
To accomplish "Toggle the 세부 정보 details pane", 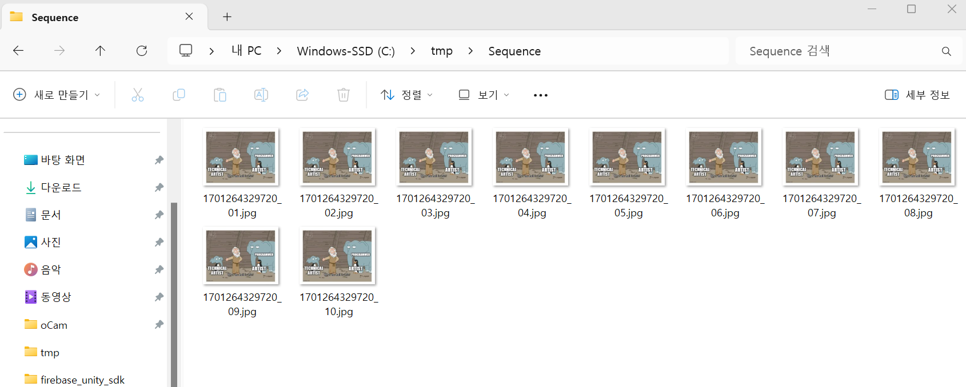I will pos(917,95).
